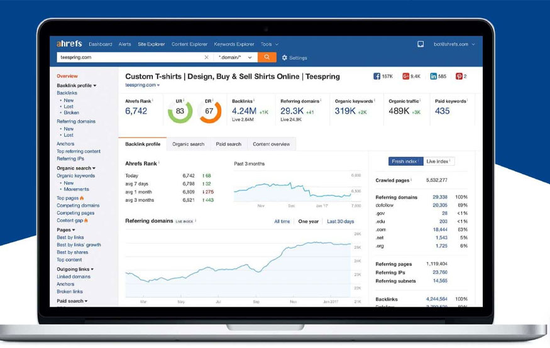Open the bot@ahrefs.com account dropdown

point(454,44)
